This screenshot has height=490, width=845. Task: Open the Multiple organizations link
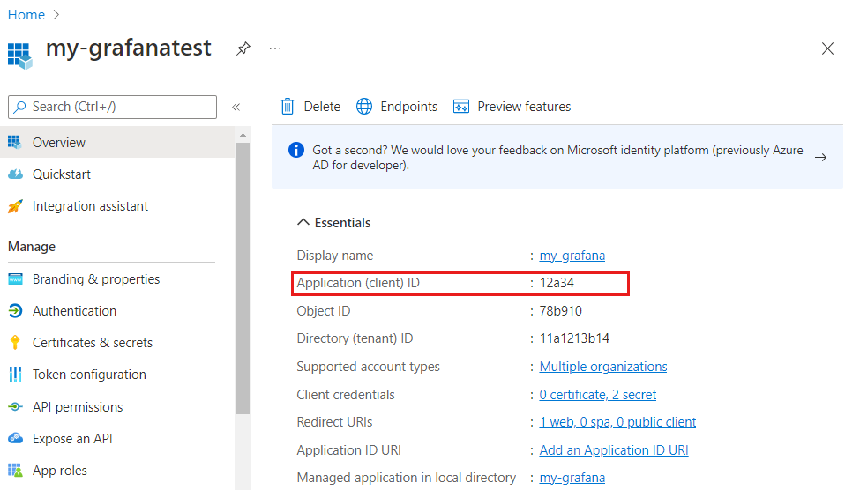point(603,367)
